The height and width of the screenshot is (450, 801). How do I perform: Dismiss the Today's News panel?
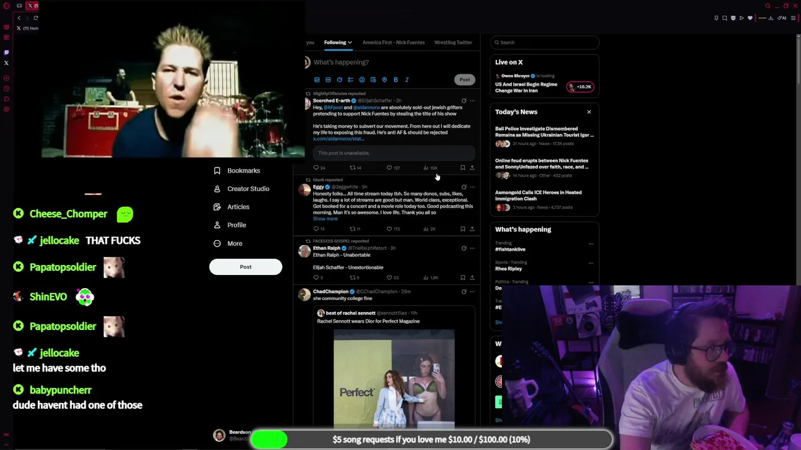click(x=589, y=112)
